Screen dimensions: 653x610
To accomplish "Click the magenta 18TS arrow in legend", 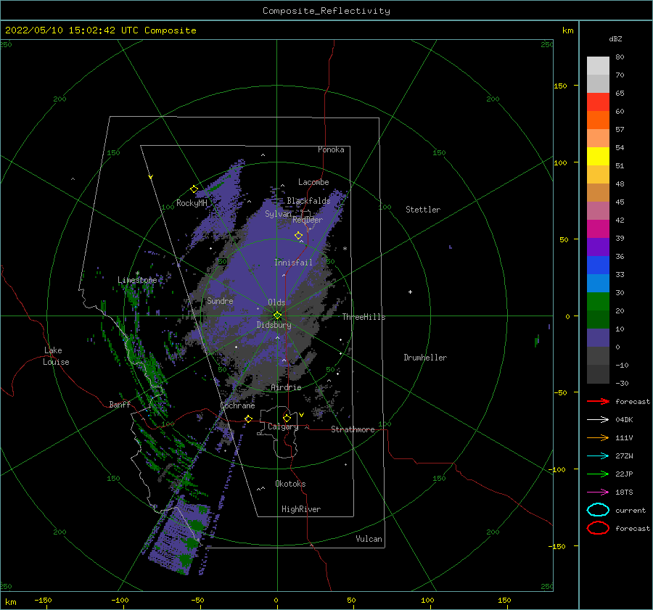I will pos(598,492).
